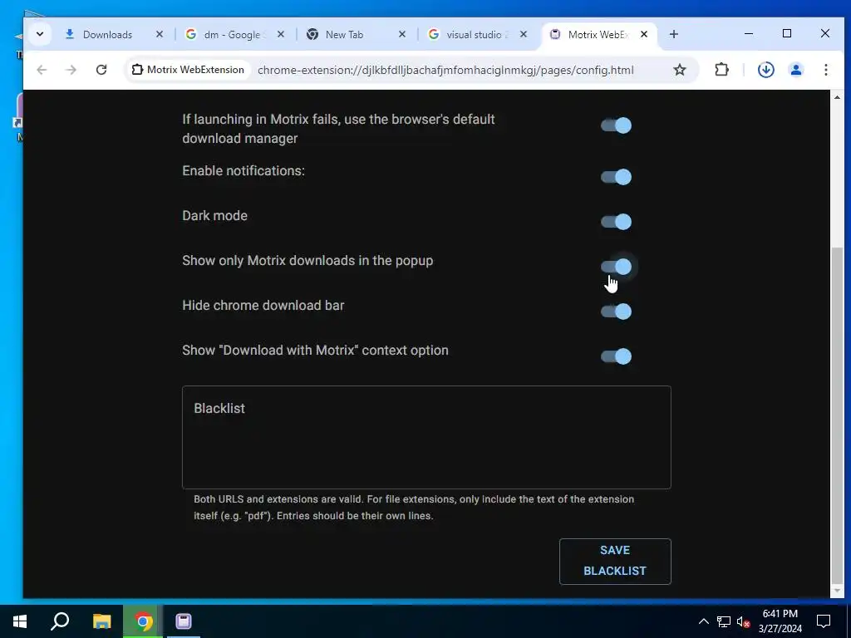
Task: Open the clock showing 6:41 PM
Action: pos(780,621)
